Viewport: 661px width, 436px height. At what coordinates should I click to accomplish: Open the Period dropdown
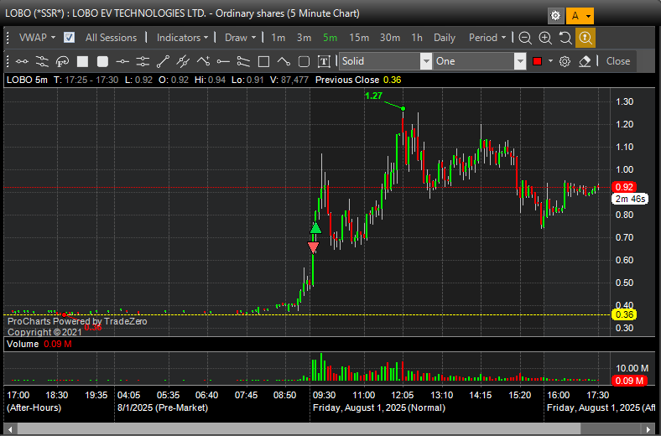(x=487, y=38)
